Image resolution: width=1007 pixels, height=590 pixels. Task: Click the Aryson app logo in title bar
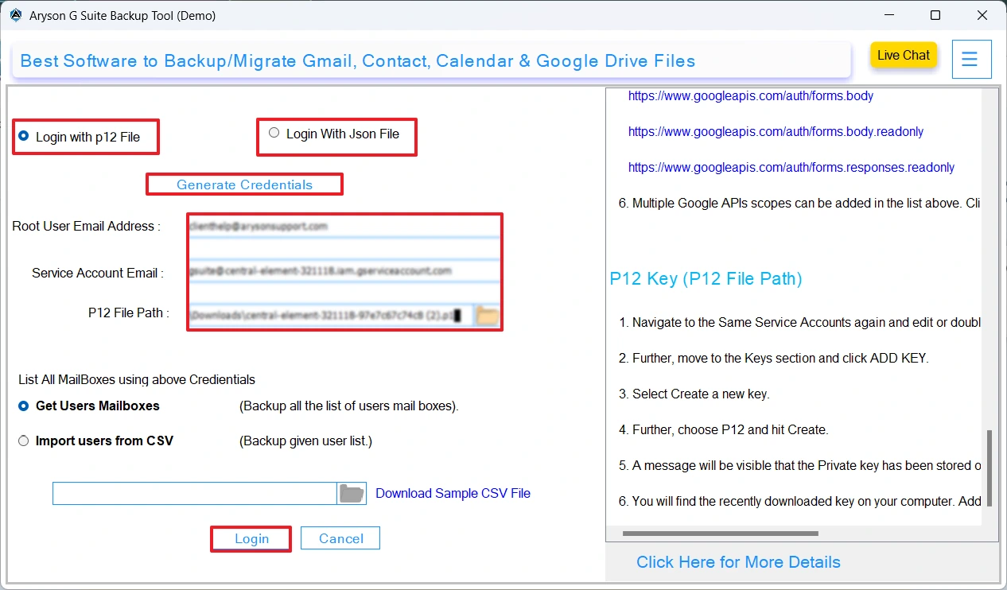pos(15,15)
